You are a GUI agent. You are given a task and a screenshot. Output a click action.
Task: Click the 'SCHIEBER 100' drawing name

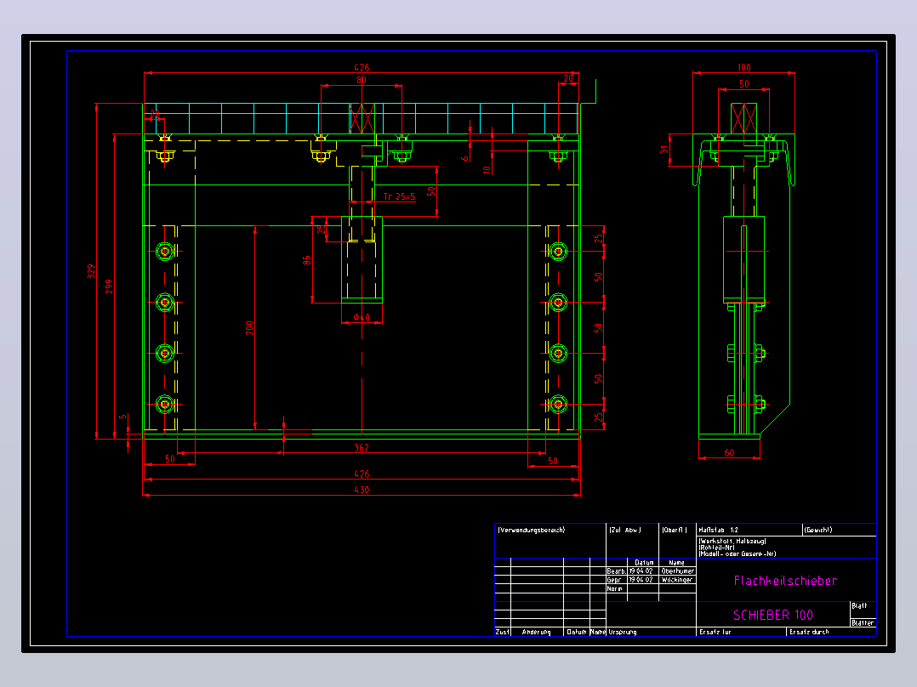point(773,615)
